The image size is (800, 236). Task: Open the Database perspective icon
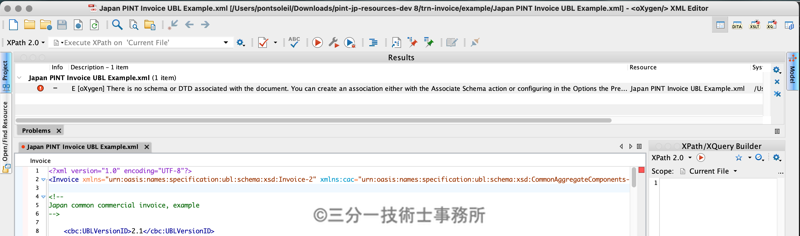point(789,25)
